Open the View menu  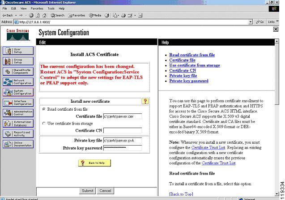tap(23, 8)
